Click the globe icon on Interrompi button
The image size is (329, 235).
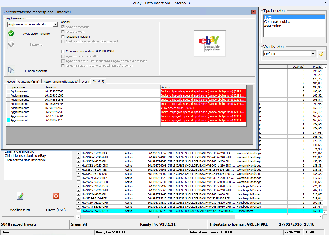coord(11,44)
